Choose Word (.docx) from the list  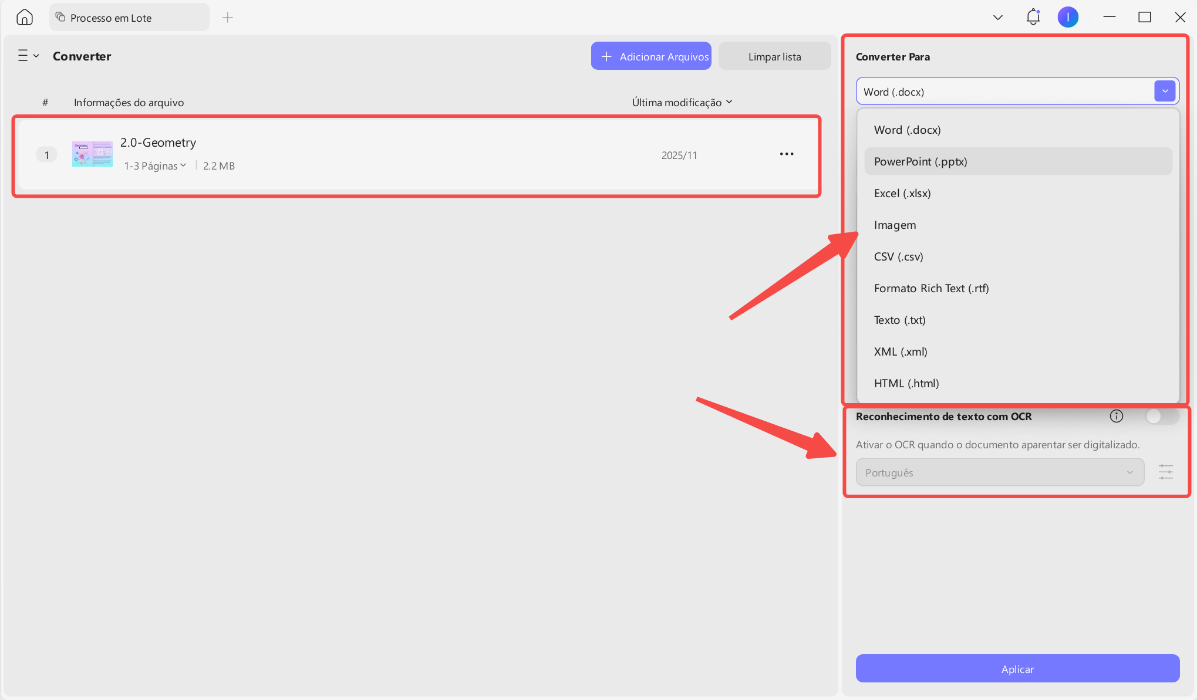pos(1018,130)
